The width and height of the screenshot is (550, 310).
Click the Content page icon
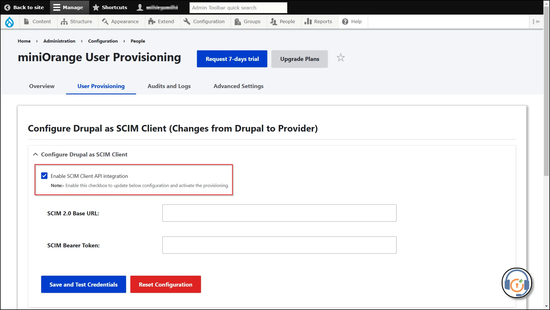(26, 21)
